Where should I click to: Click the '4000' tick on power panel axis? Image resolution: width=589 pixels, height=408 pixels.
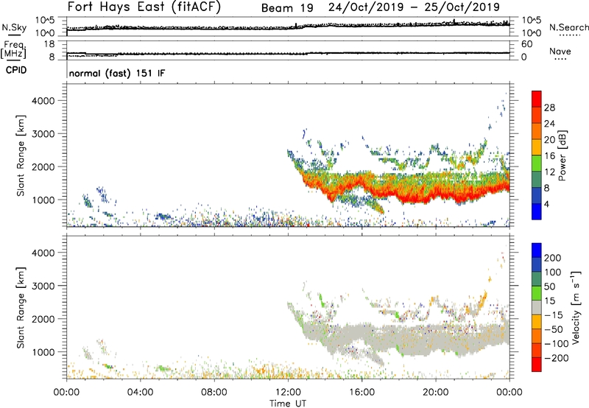(43, 101)
